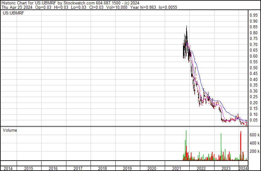
Task: Click the 0.70 price axis label
Action: (253, 44)
